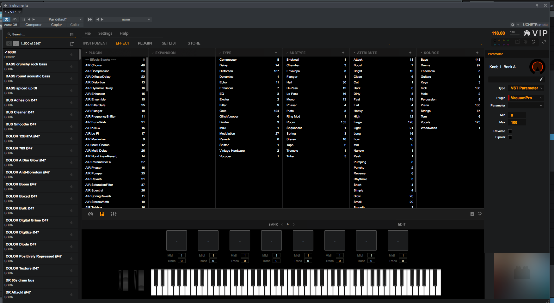Click the 118.00 tempo display

pyautogui.click(x=498, y=33)
